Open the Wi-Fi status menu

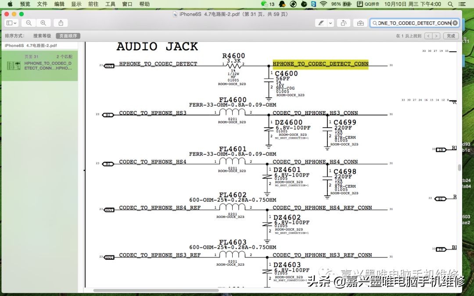(323, 4)
